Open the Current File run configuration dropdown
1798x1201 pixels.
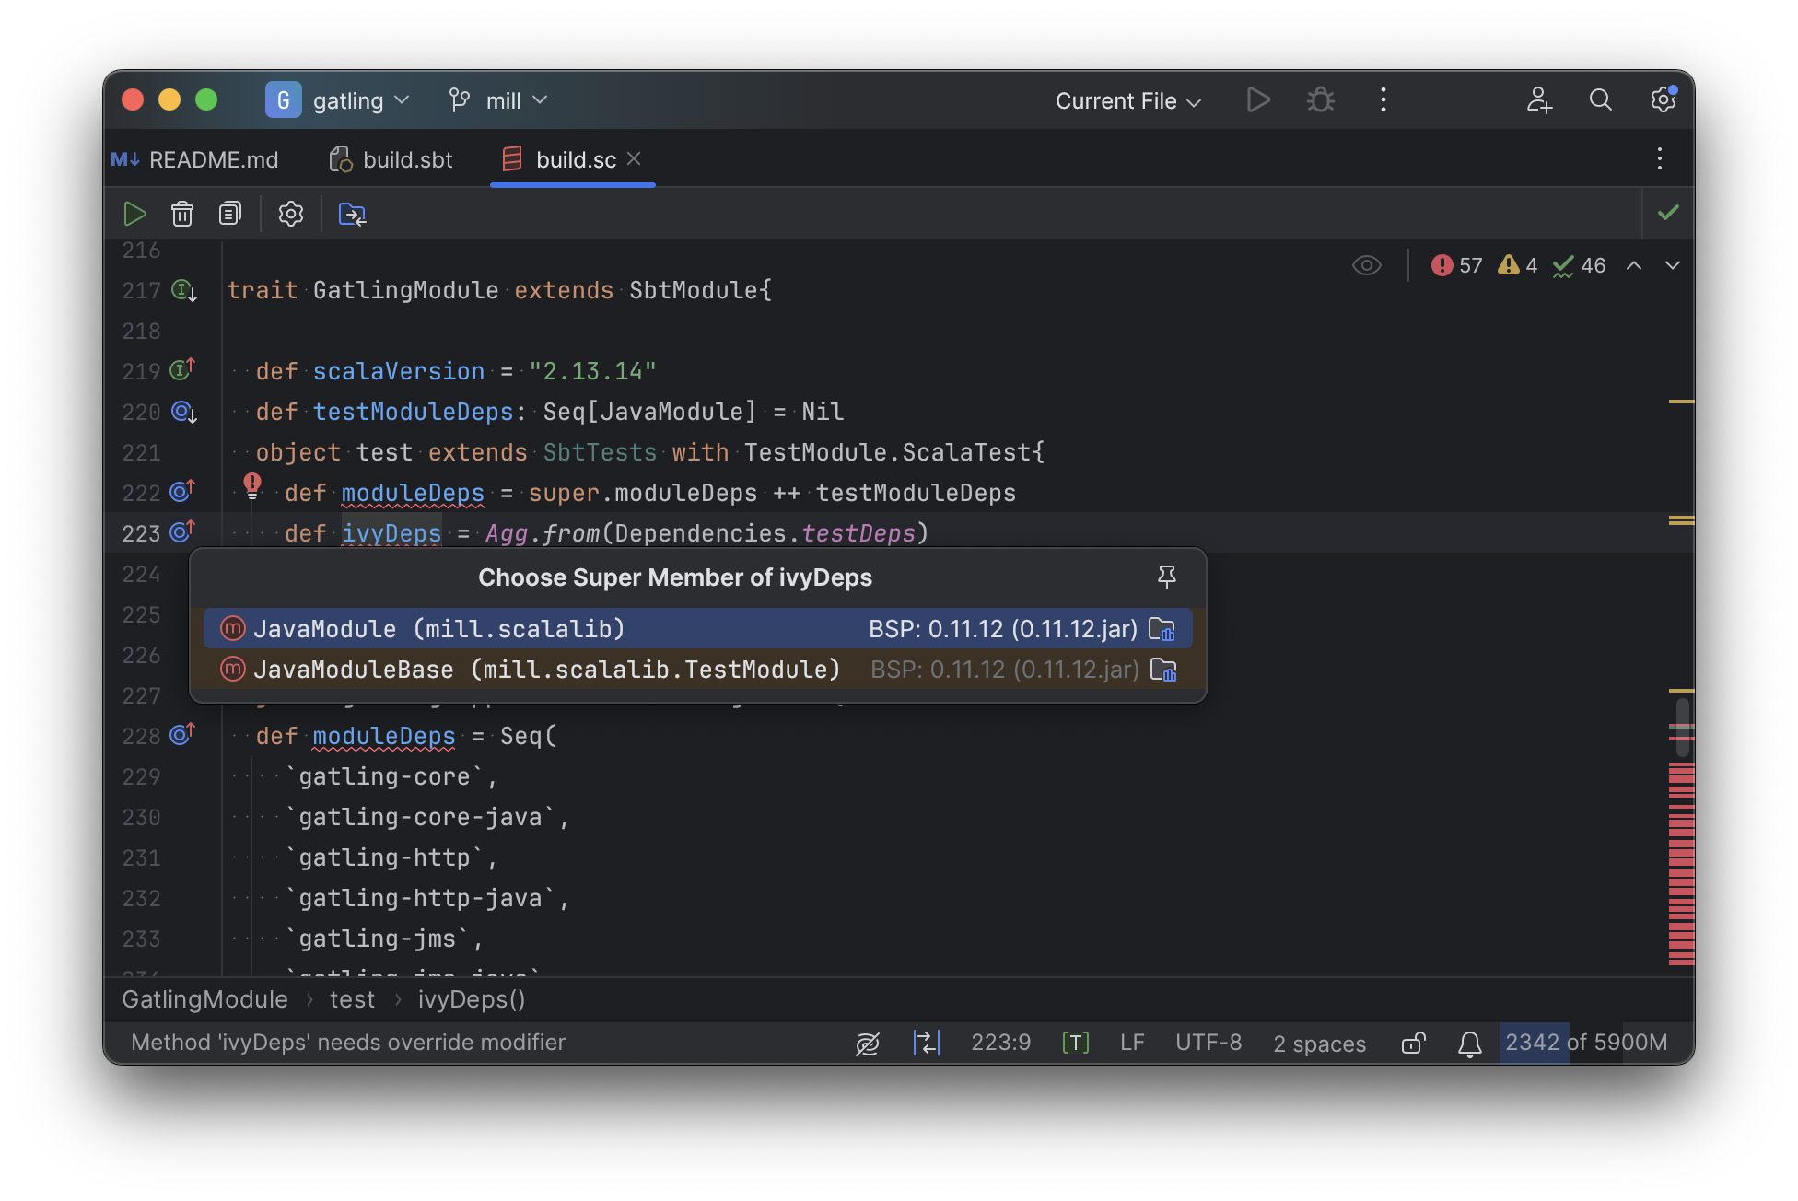[x=1127, y=100]
